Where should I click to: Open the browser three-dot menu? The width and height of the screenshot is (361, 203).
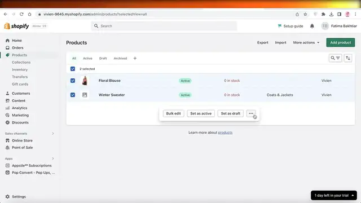[x=355, y=14]
